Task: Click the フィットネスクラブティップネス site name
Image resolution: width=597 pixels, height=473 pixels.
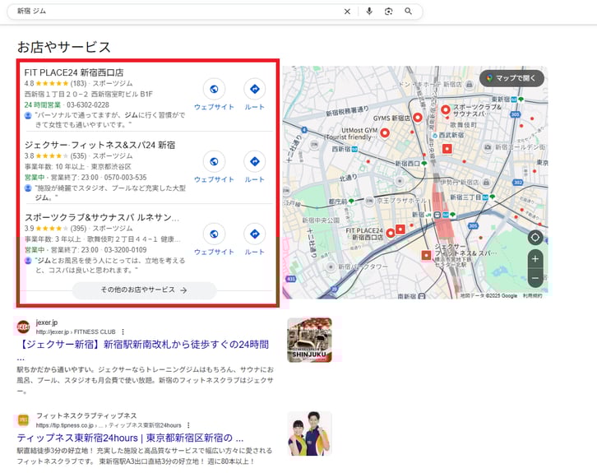Action: click(x=86, y=415)
